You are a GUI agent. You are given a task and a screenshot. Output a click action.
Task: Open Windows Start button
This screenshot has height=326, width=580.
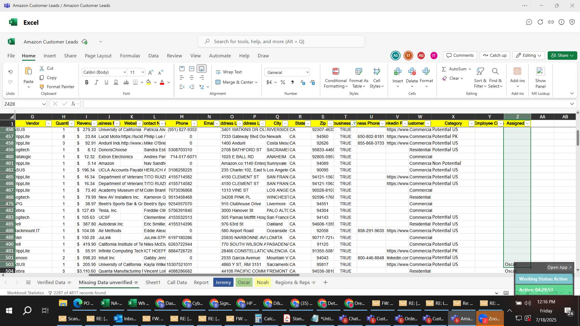pos(9,311)
